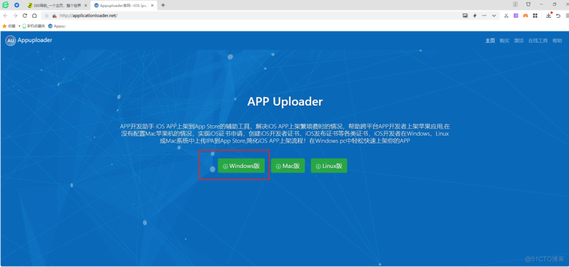Viewport: 569px width, 267px height.
Task: Select 购买 in the site navigation
Action: [x=505, y=41]
